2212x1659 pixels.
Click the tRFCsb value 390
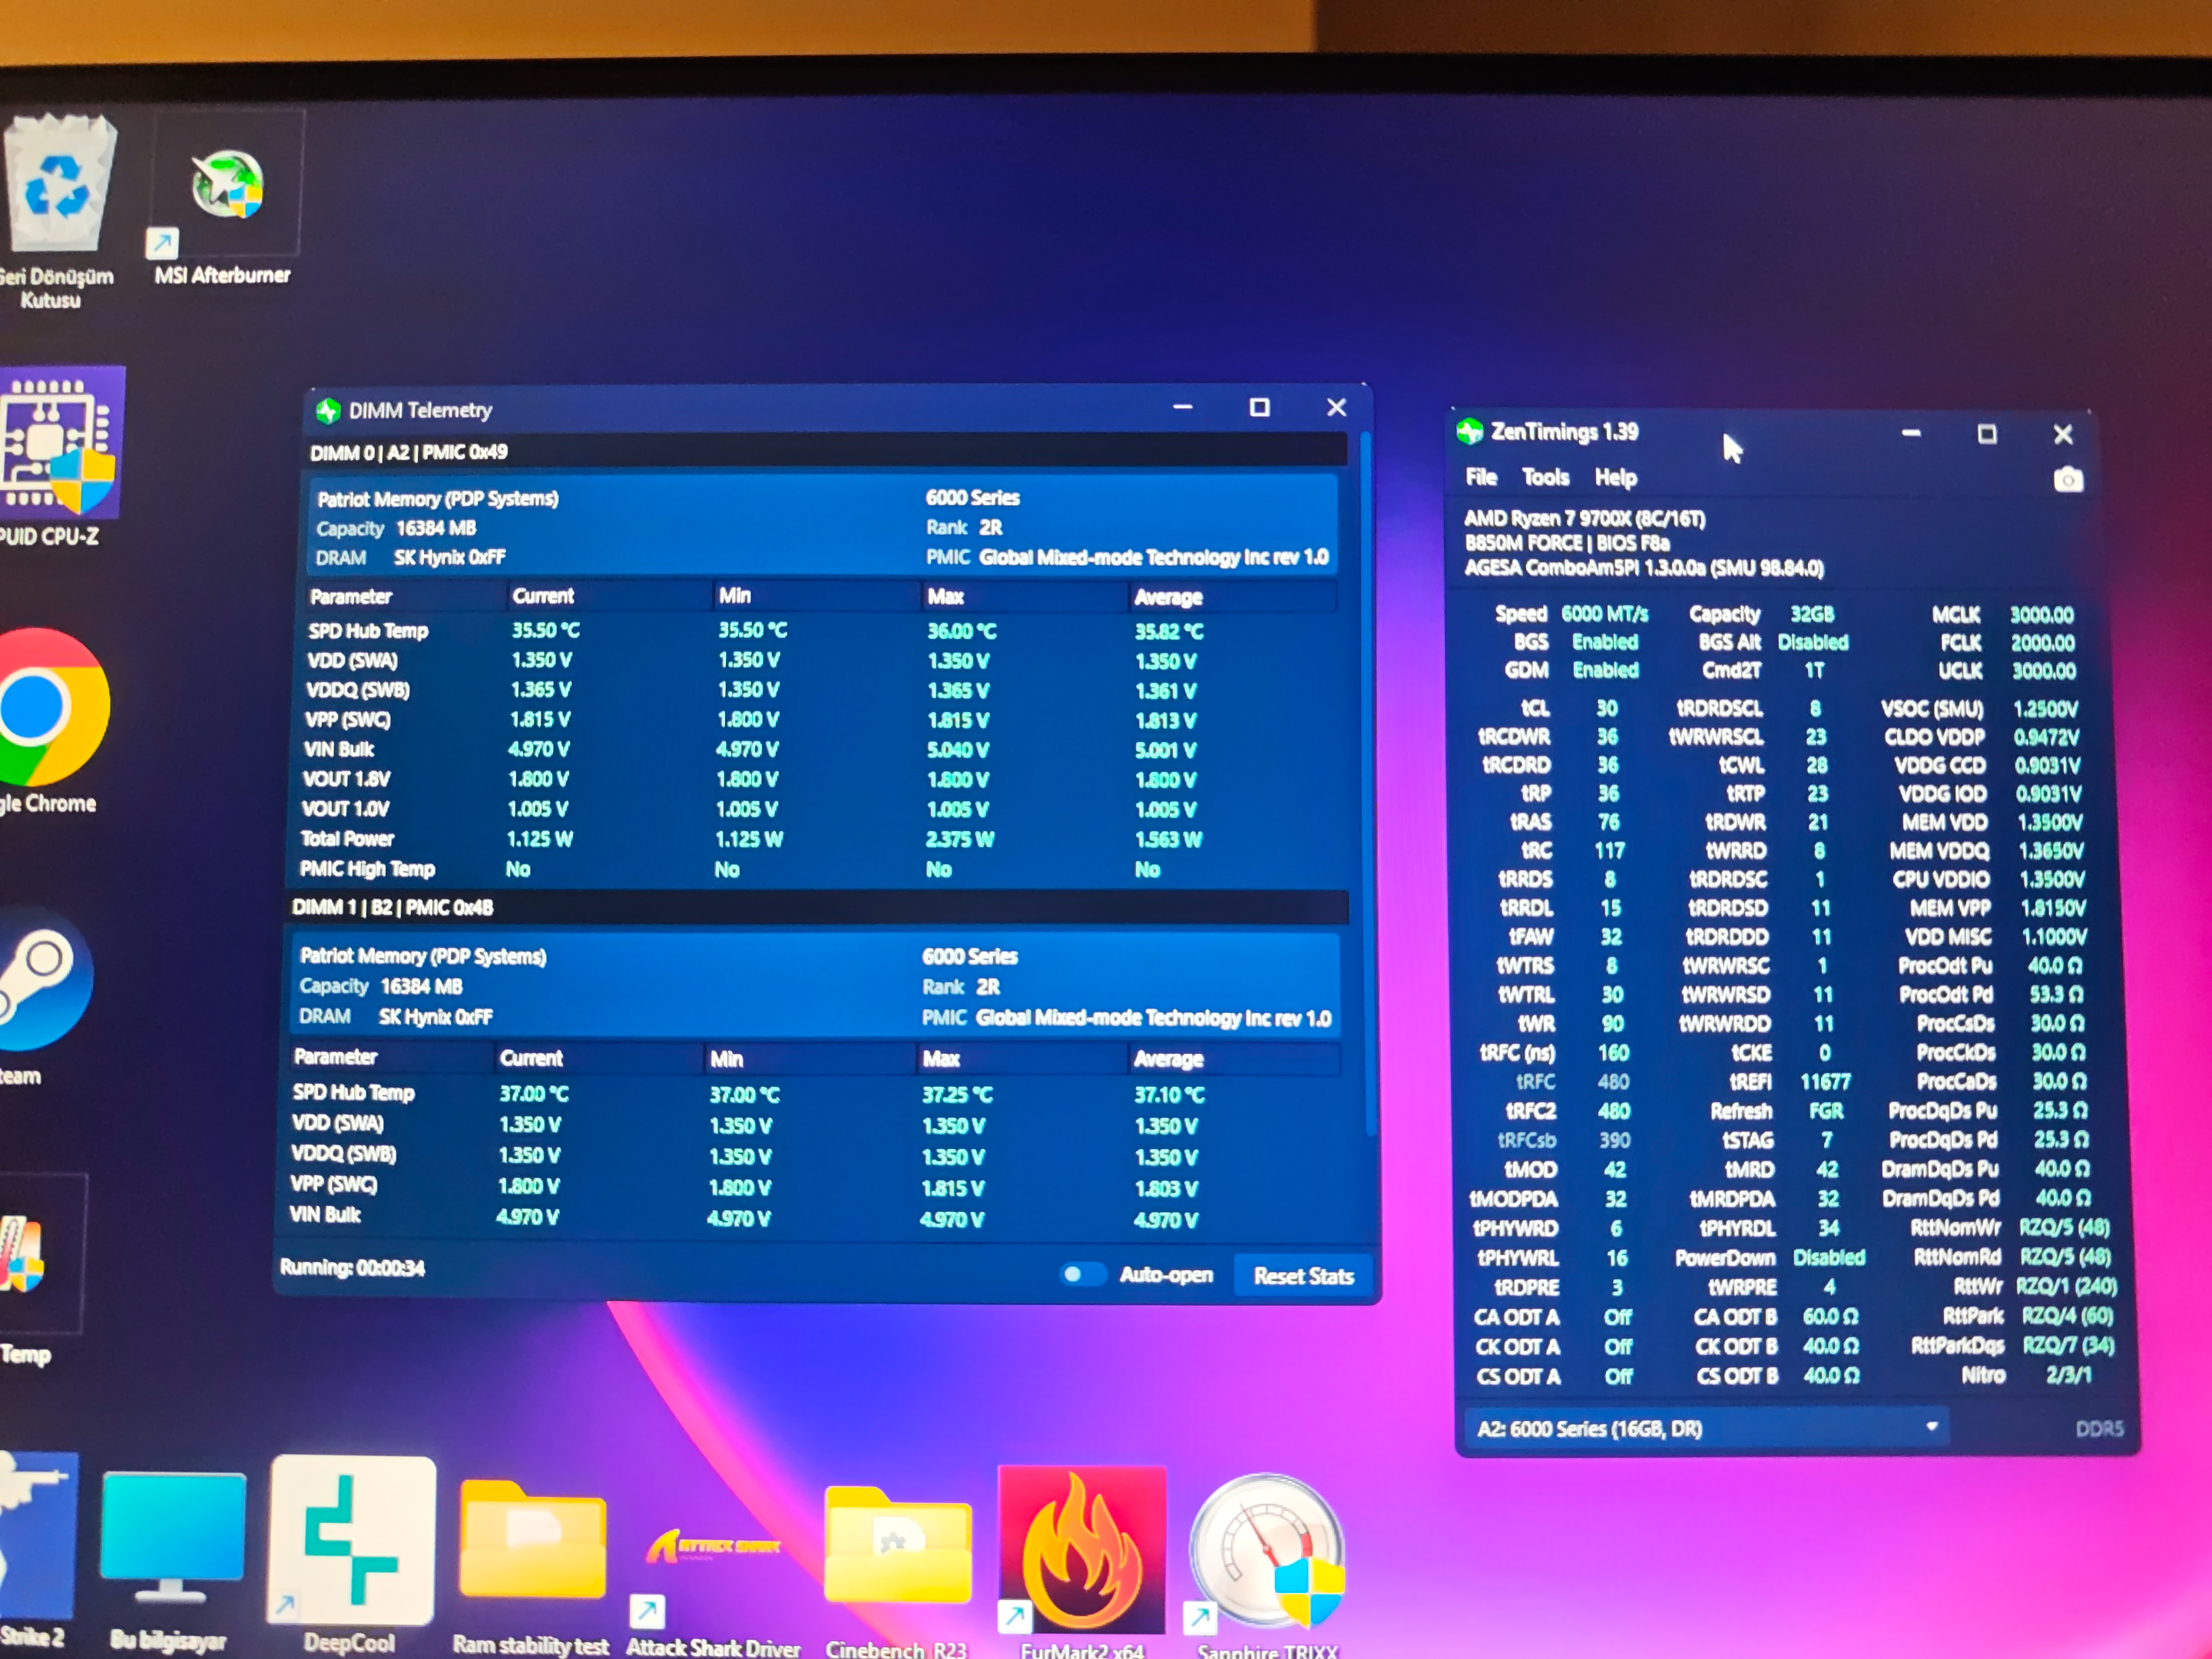[x=1614, y=1140]
